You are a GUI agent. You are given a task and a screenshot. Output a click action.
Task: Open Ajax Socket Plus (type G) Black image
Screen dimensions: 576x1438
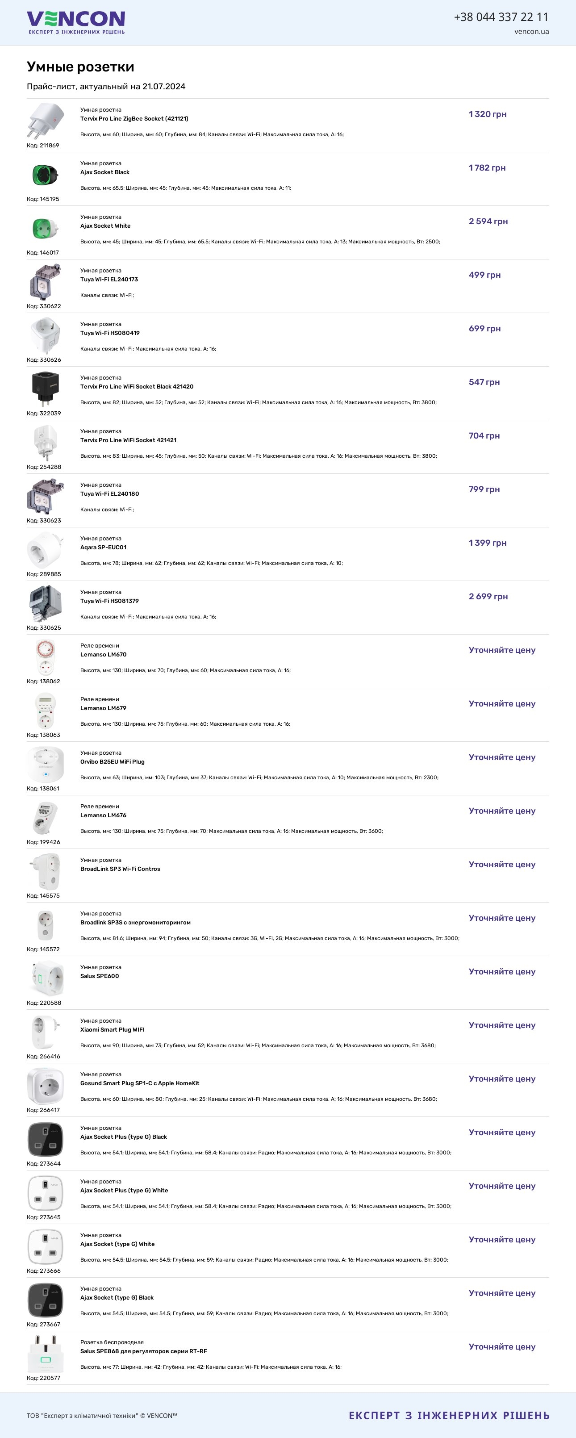45,1139
